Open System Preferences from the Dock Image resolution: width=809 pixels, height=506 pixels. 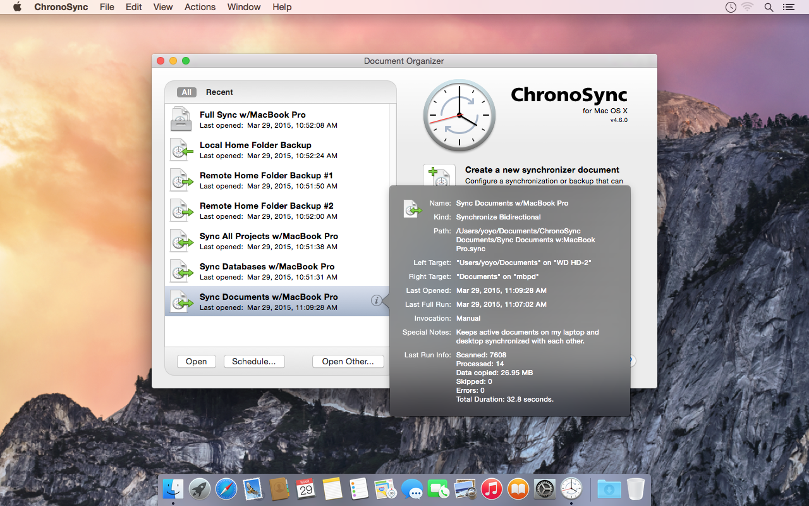point(544,488)
